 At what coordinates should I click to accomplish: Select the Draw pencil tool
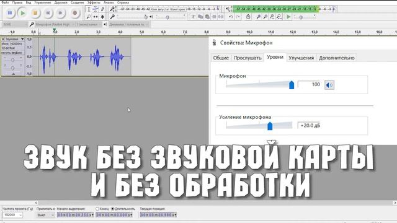tap(102, 9)
